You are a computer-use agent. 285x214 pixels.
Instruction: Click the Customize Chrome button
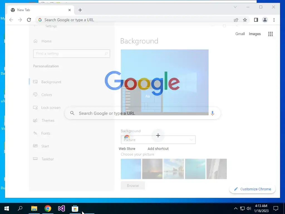tap(252, 189)
